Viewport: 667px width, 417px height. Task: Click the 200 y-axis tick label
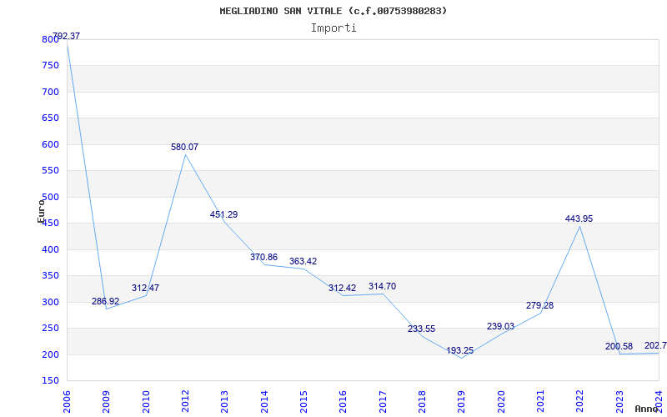click(x=50, y=355)
